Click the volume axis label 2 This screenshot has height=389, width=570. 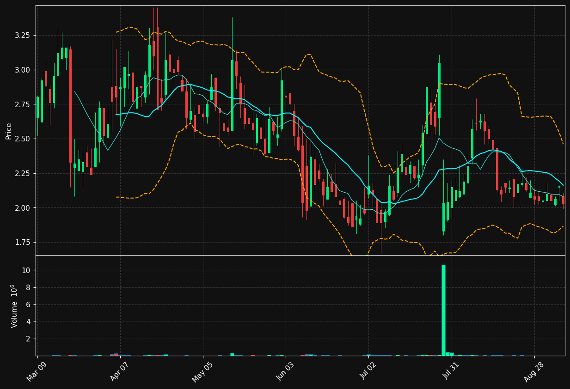click(x=29, y=339)
